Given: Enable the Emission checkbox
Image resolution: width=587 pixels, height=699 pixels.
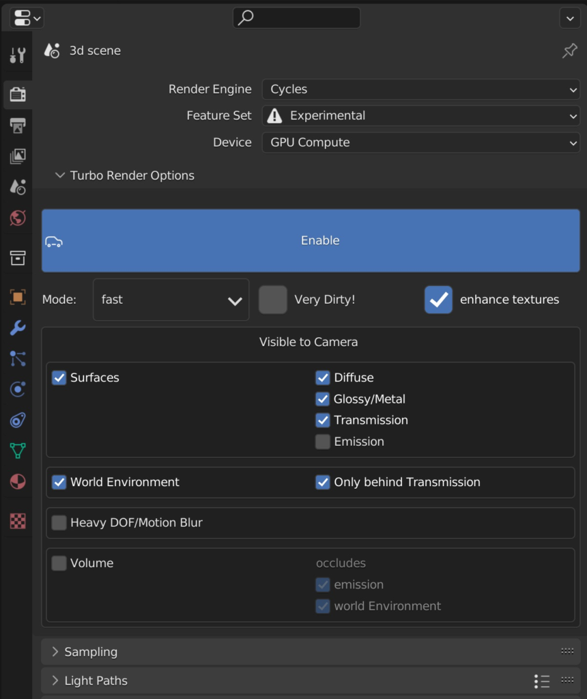Looking at the screenshot, I should [323, 442].
